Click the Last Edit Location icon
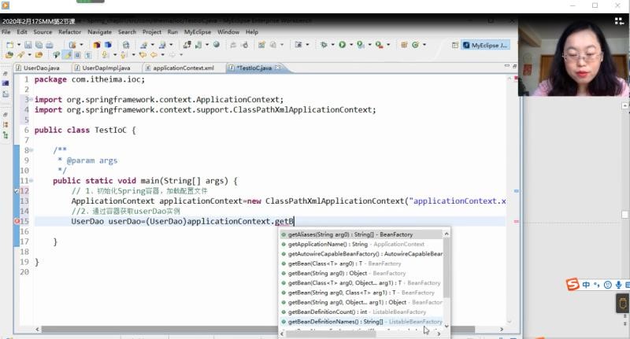Image resolution: width=630 pixels, height=339 pixels. tap(143, 54)
